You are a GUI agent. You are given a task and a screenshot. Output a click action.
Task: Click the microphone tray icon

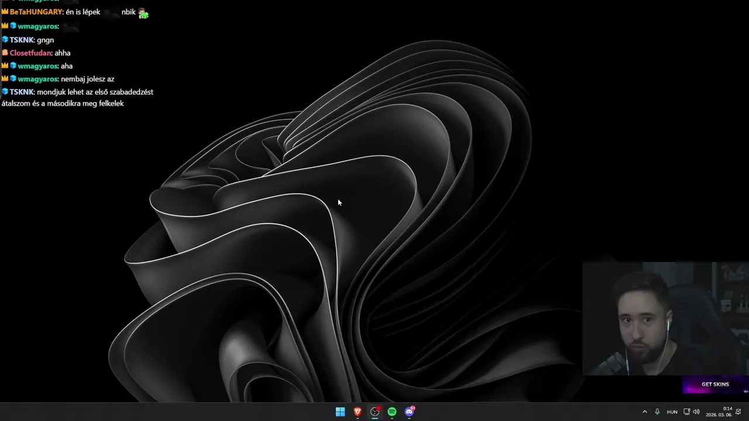pyautogui.click(x=658, y=412)
